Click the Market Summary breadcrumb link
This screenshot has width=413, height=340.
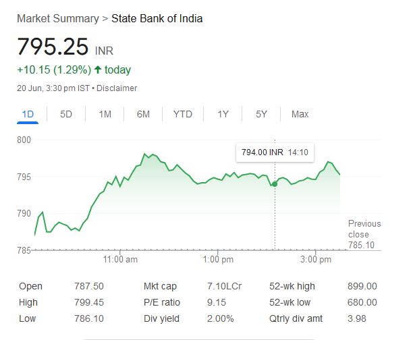(57, 18)
